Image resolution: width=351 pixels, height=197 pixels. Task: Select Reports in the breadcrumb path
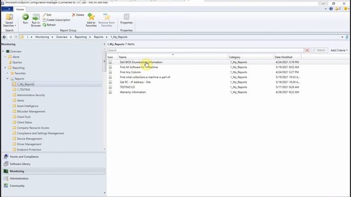(99, 37)
